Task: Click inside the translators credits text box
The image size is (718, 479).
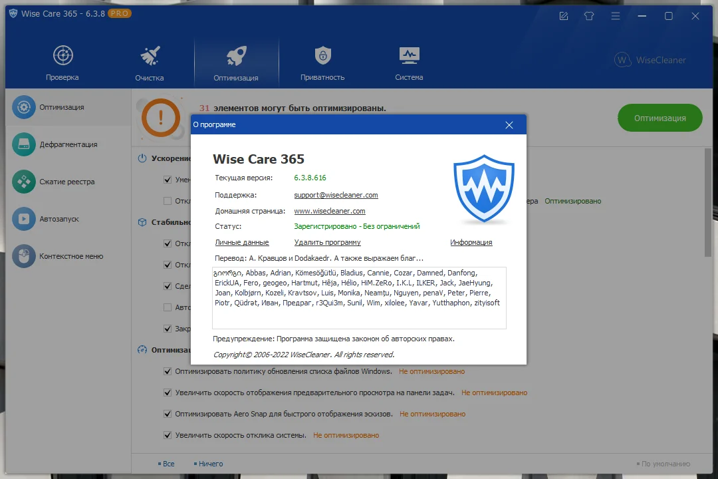Action: 359,298
